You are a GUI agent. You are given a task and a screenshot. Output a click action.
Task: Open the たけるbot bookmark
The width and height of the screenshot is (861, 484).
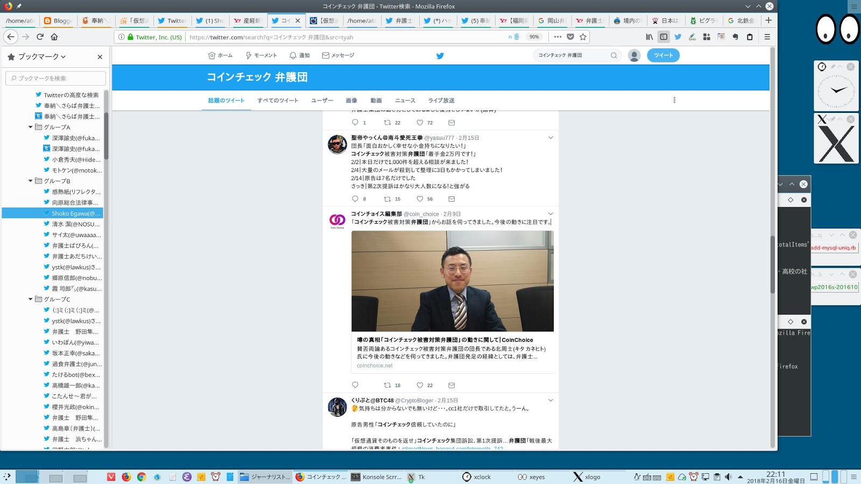click(x=72, y=375)
